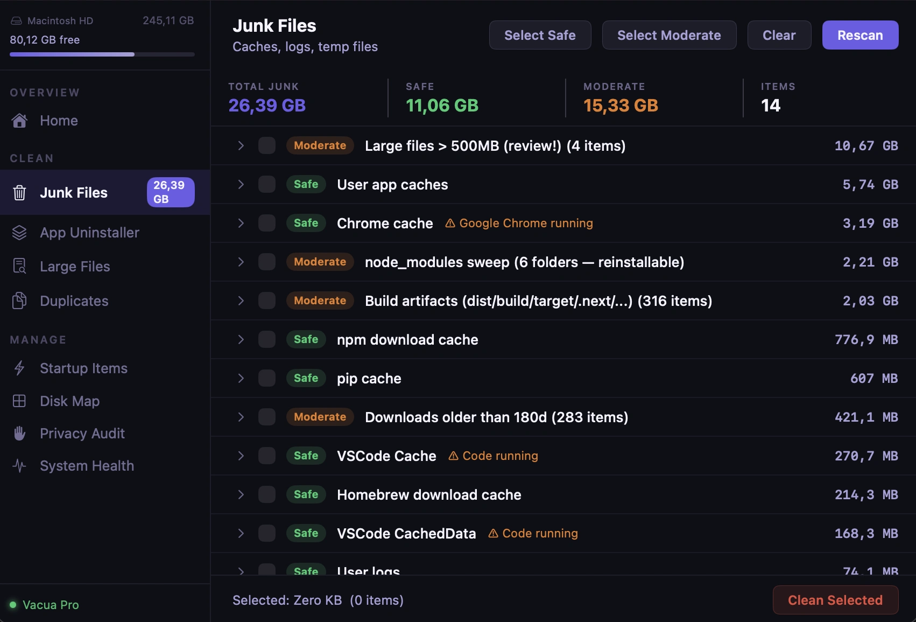The image size is (916, 622).
Task: Click the Junk Files trash icon
Action: 19,193
